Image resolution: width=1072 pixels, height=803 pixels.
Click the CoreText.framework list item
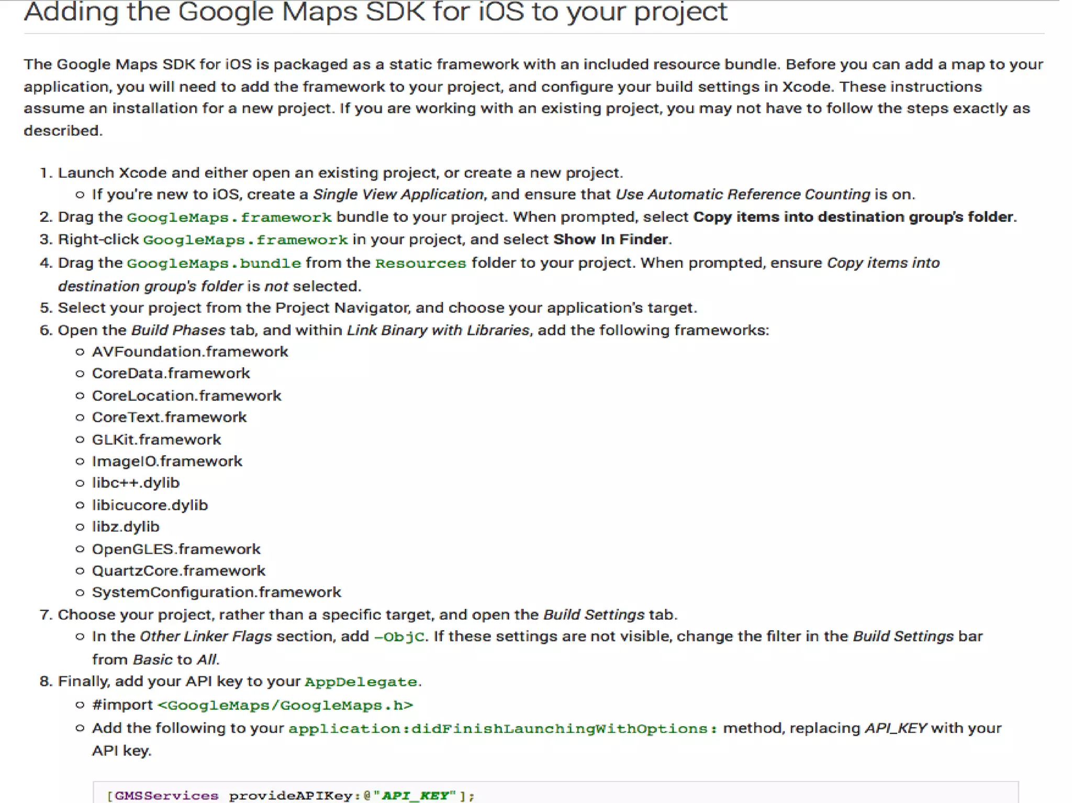point(169,417)
